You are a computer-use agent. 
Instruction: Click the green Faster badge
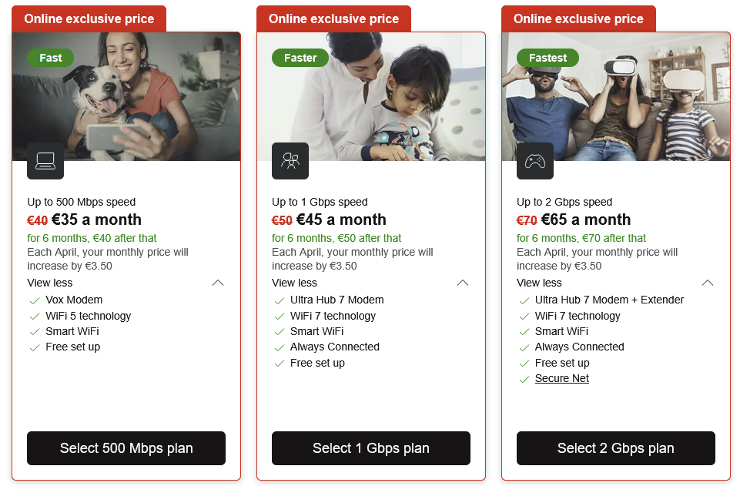[300, 58]
